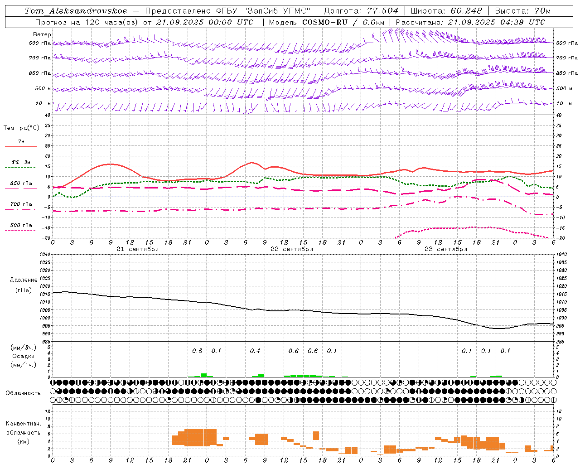Click the 'Конвективн.' convective cloud label
This screenshot has height=464, width=580.
(23, 424)
